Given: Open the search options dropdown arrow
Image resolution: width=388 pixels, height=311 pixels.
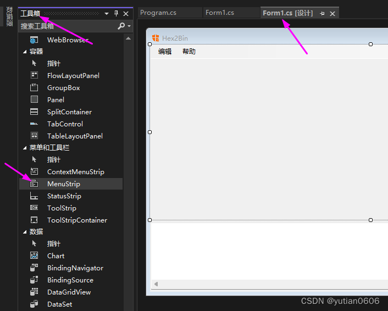Looking at the screenshot, I should coord(129,26).
